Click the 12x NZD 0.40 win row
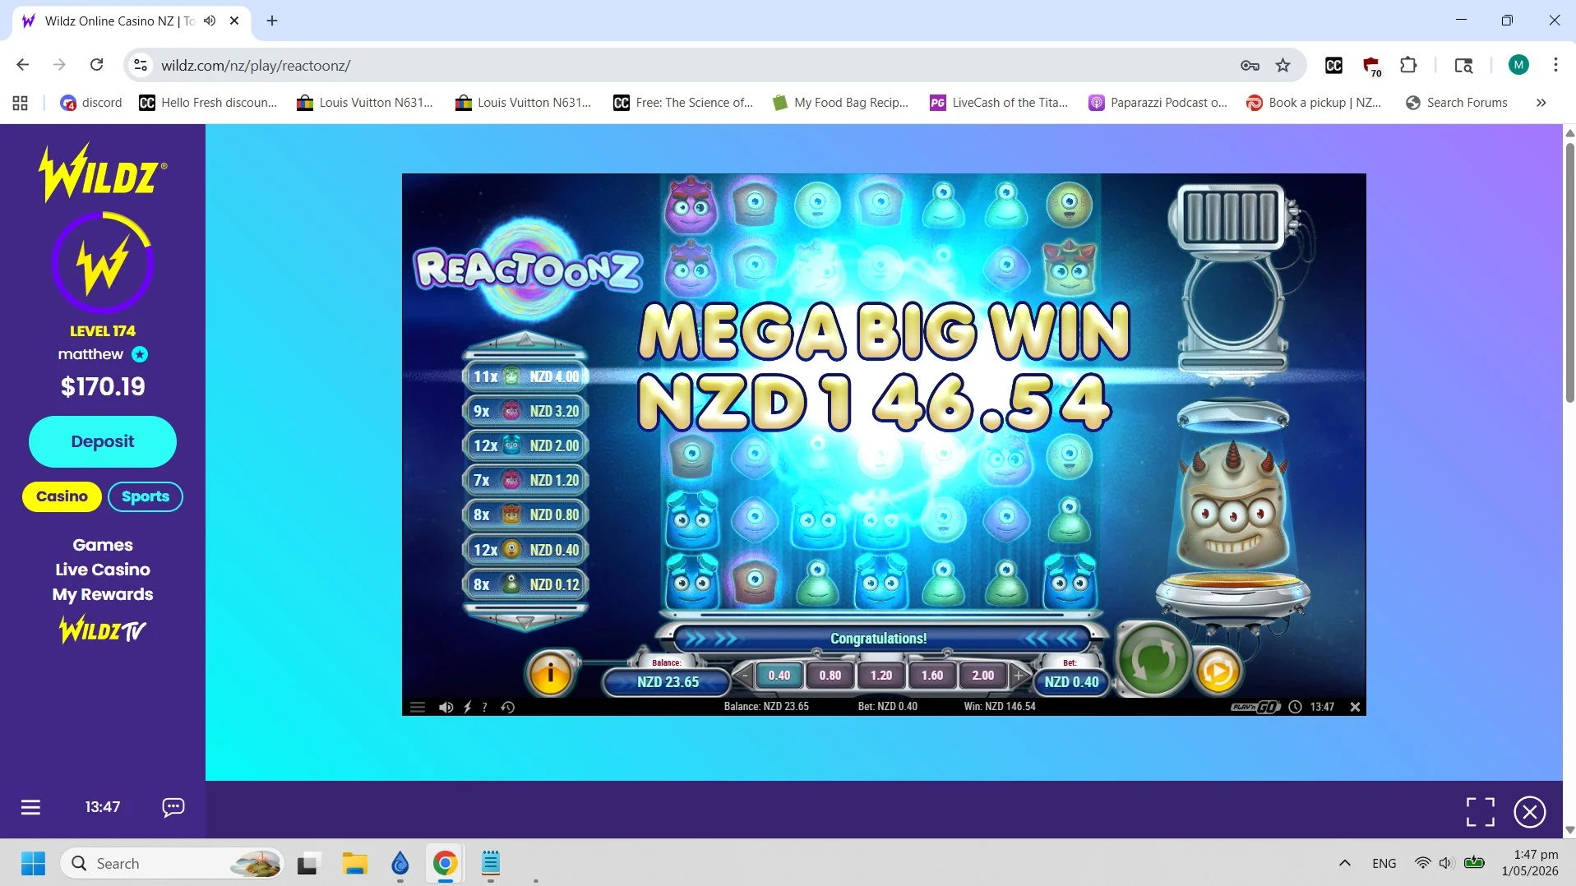This screenshot has width=1576, height=886. (526, 550)
